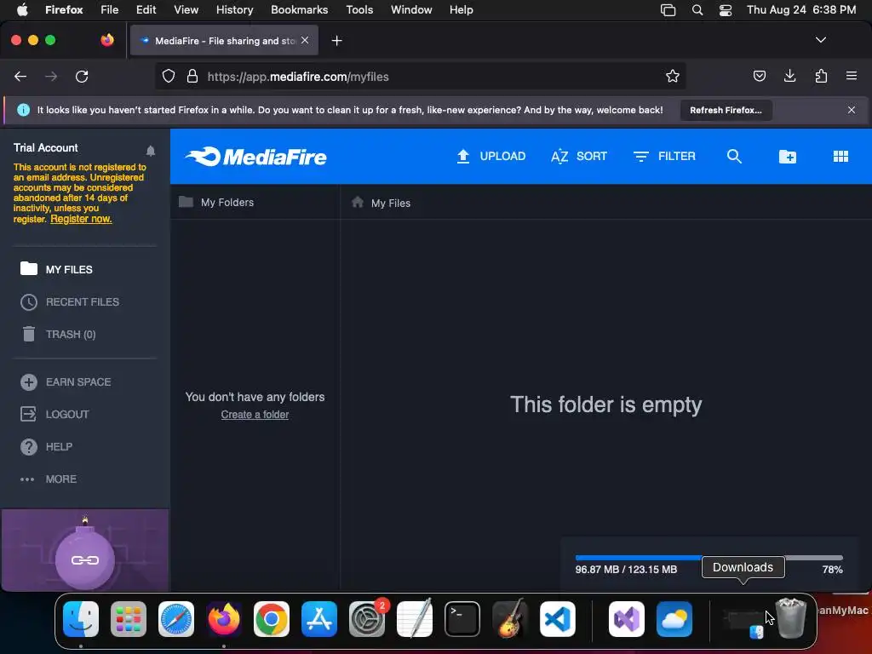Open the Tools menu
This screenshot has height=654, width=872.
coord(359,9)
